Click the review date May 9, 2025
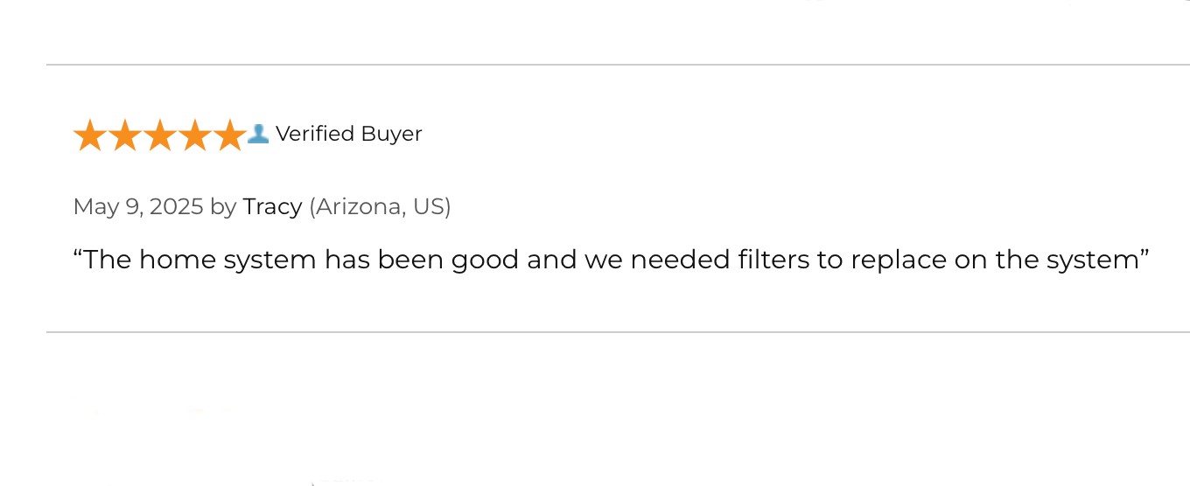 pos(138,207)
